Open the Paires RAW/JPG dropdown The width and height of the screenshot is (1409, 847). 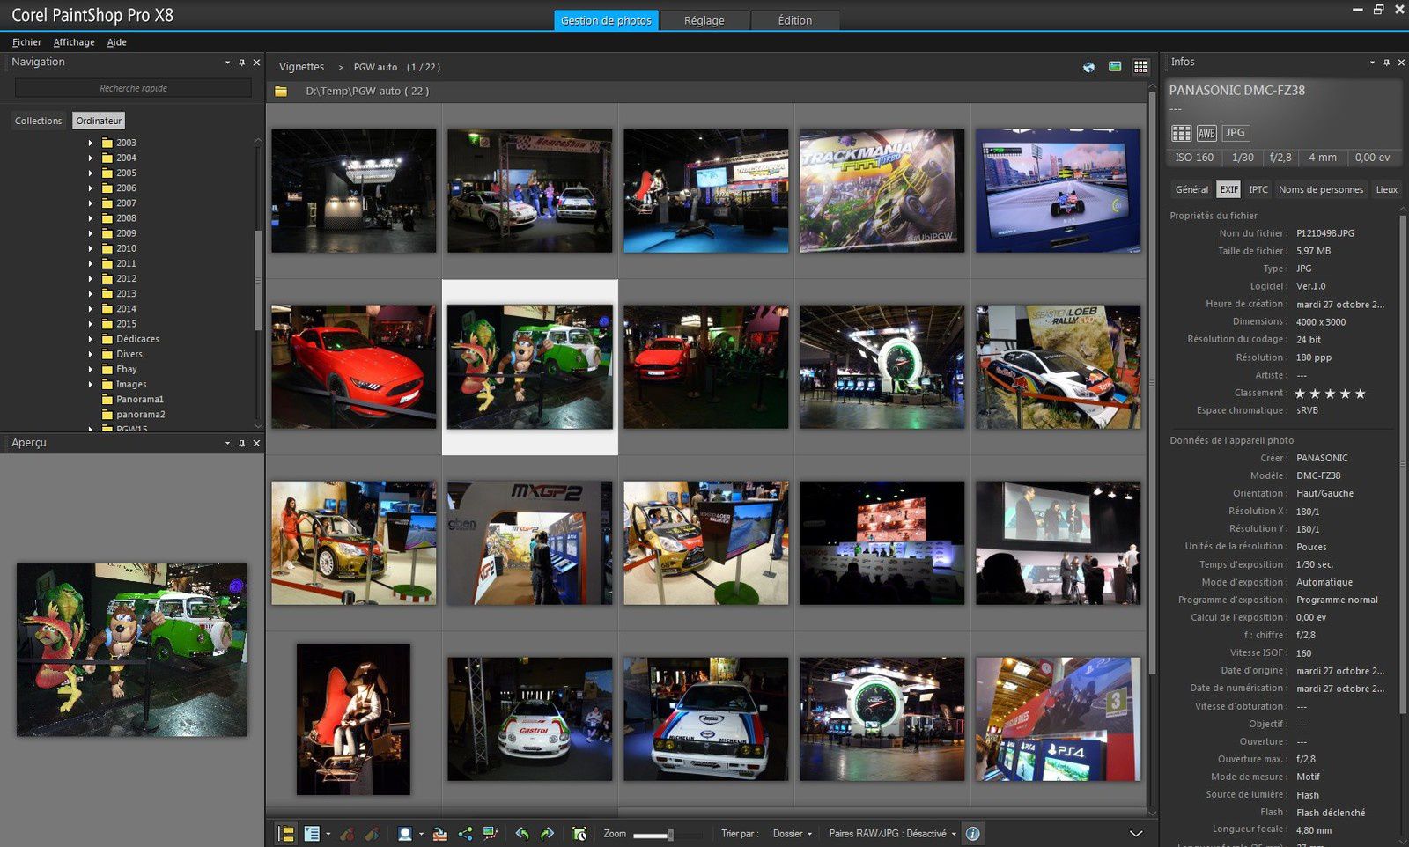892,834
